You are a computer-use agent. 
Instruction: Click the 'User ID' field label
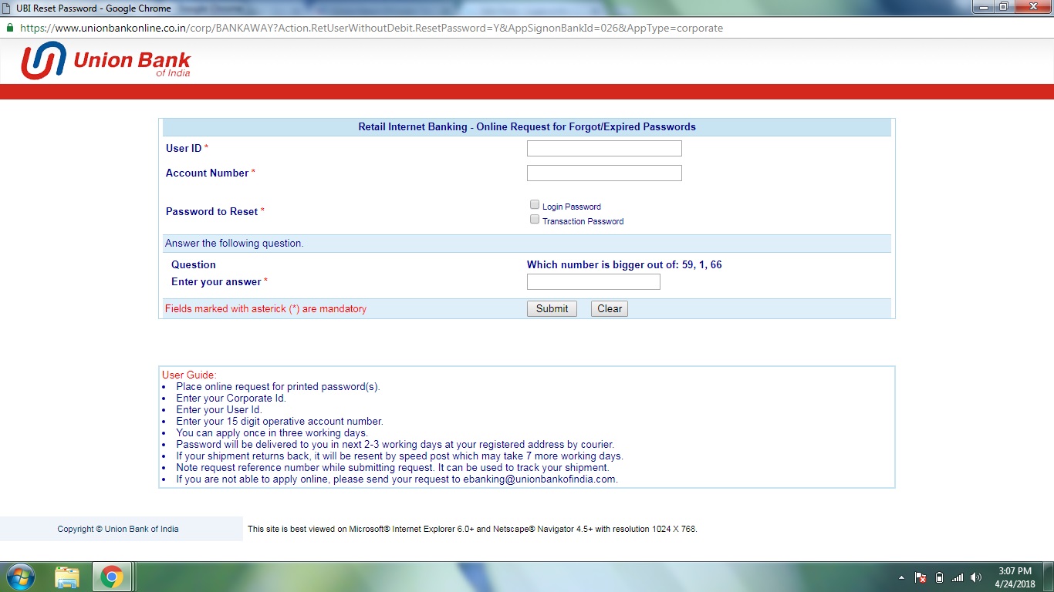pyautogui.click(x=184, y=148)
